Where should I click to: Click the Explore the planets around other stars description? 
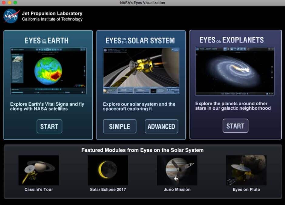point(233,106)
